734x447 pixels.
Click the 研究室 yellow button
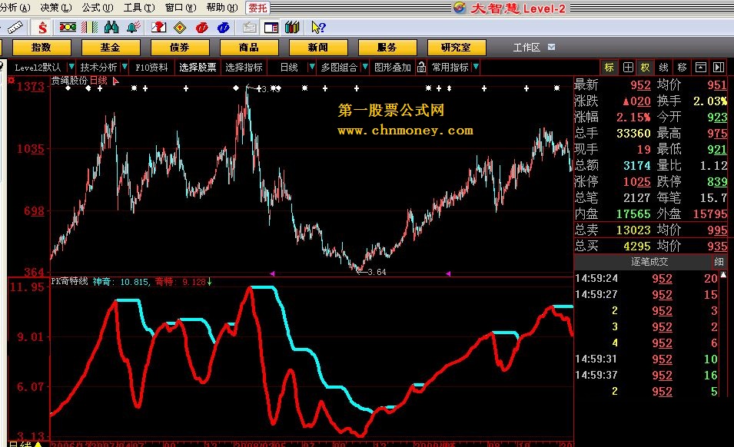click(457, 47)
